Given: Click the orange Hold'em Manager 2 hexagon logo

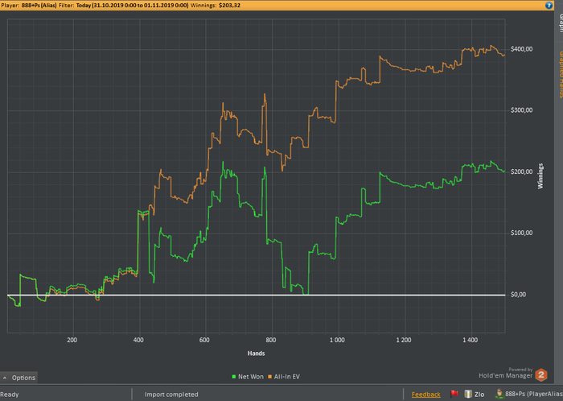Looking at the screenshot, I should coord(541,374).
